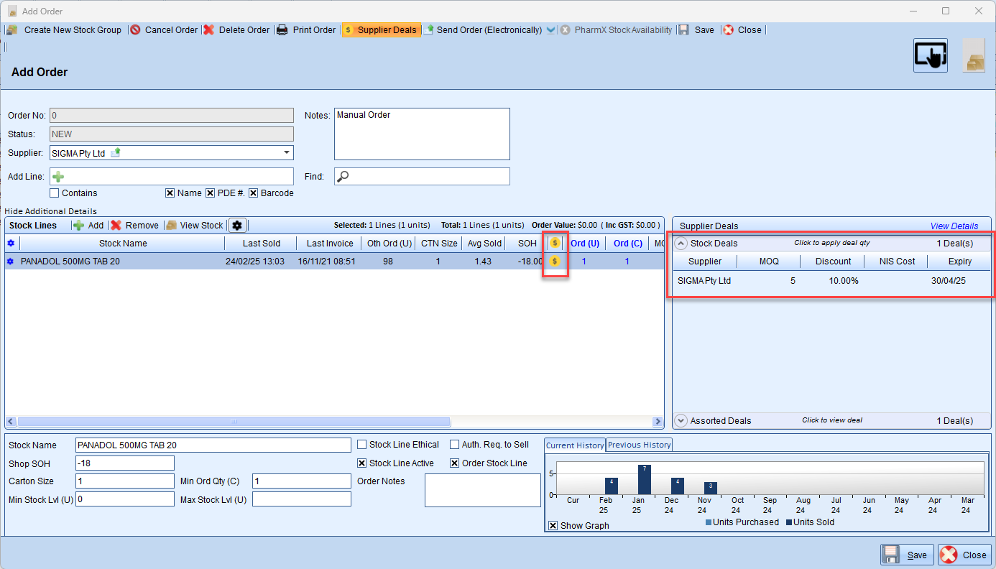Viewport: 996px width, 569px height.
Task: Click the Supplier Deals toolbar button
Action: point(380,30)
